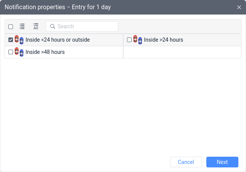Focus the Search input field
Viewport: 246px width, 172px height.
click(x=86, y=26)
